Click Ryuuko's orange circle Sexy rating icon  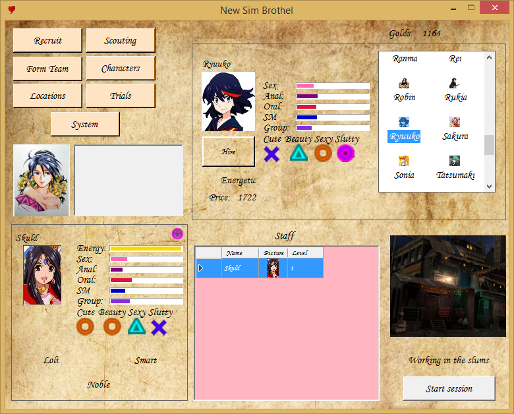point(323,153)
